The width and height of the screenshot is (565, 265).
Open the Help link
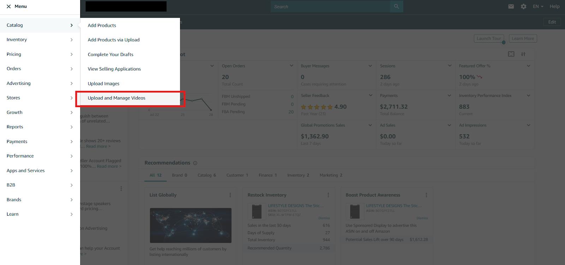tap(554, 6)
